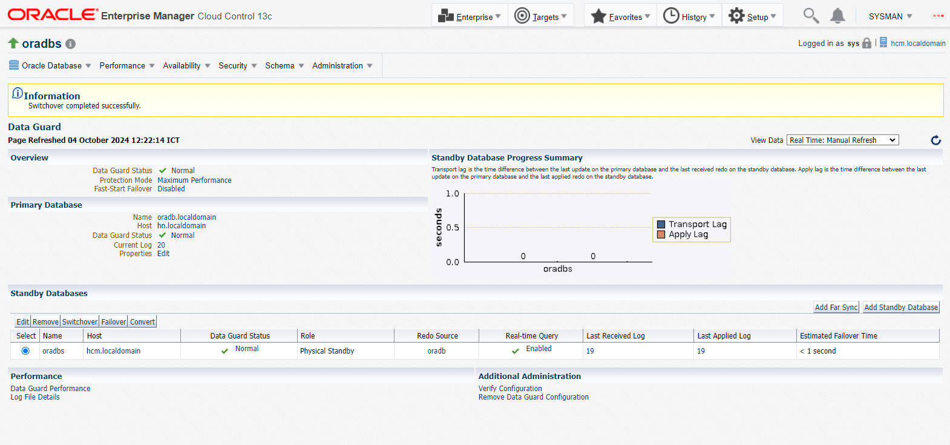Click the standby row Normal status checkmark

point(224,351)
